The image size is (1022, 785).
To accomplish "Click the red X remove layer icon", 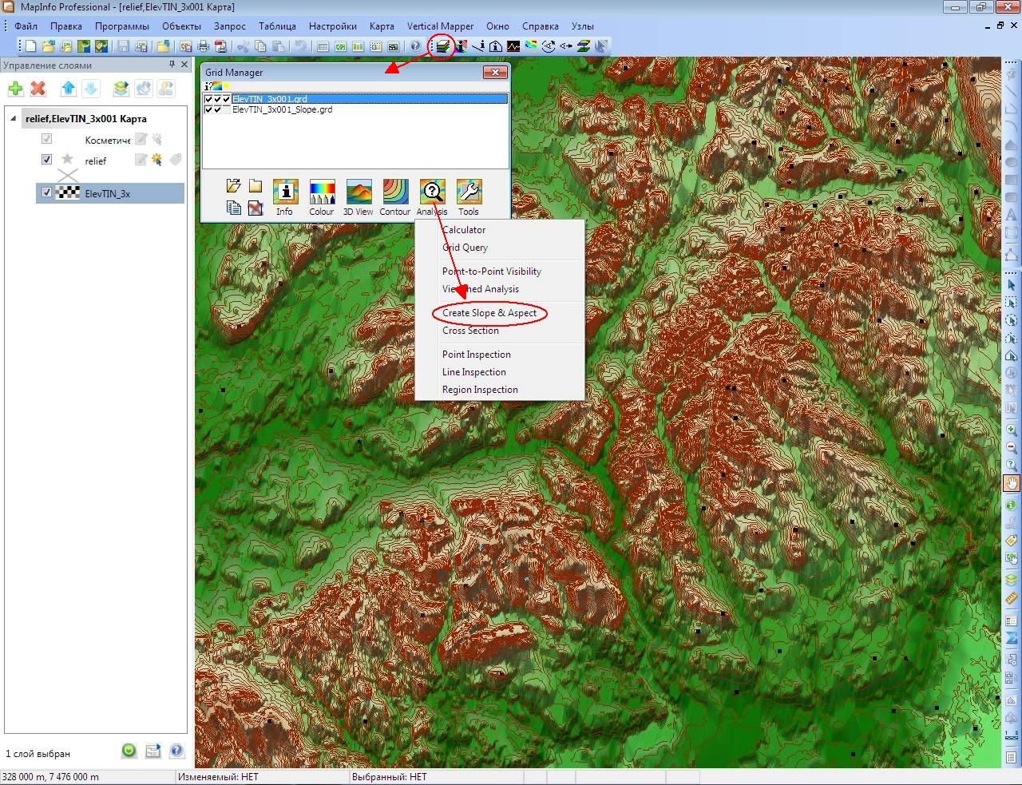I will (x=38, y=89).
